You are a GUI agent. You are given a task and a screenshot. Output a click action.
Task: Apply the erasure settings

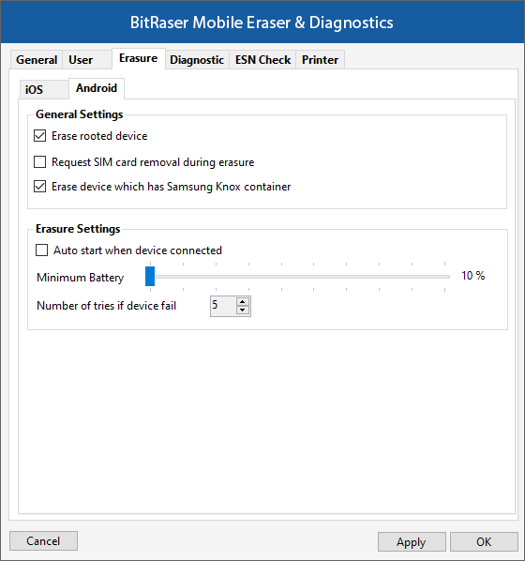(412, 542)
